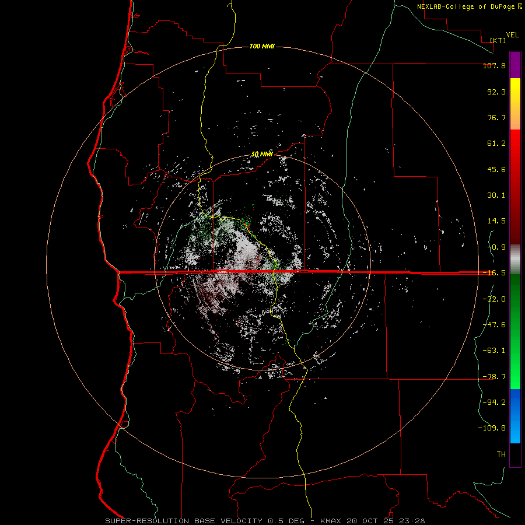Click the 92.3 scale value
The image size is (525, 525).
point(496,92)
